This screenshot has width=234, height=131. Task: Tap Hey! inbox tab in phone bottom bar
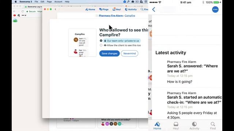[176, 126]
